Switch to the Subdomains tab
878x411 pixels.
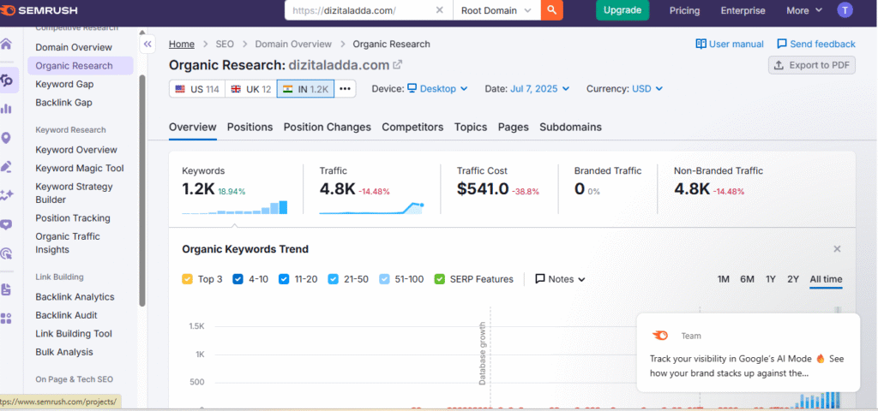point(570,127)
